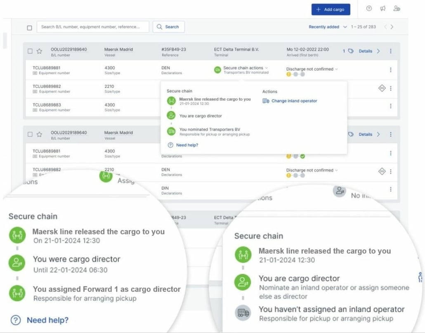Click the tag icon in first shipment header
The height and width of the screenshot is (333, 425).
tap(351, 51)
